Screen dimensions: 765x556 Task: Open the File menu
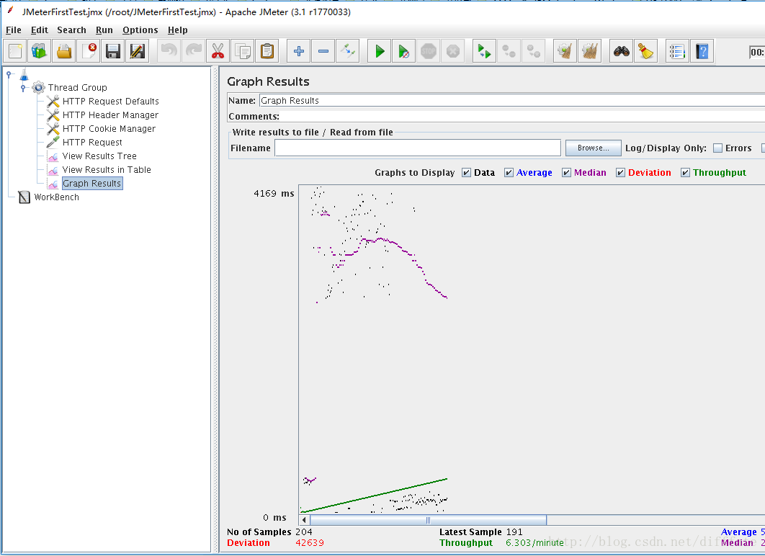(13, 30)
